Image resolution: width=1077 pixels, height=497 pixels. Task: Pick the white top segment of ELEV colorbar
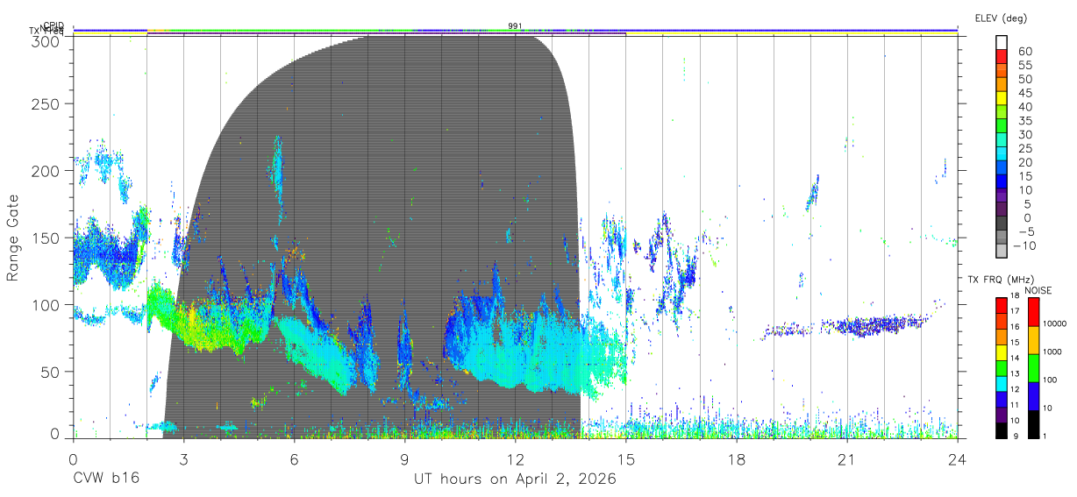[1002, 42]
